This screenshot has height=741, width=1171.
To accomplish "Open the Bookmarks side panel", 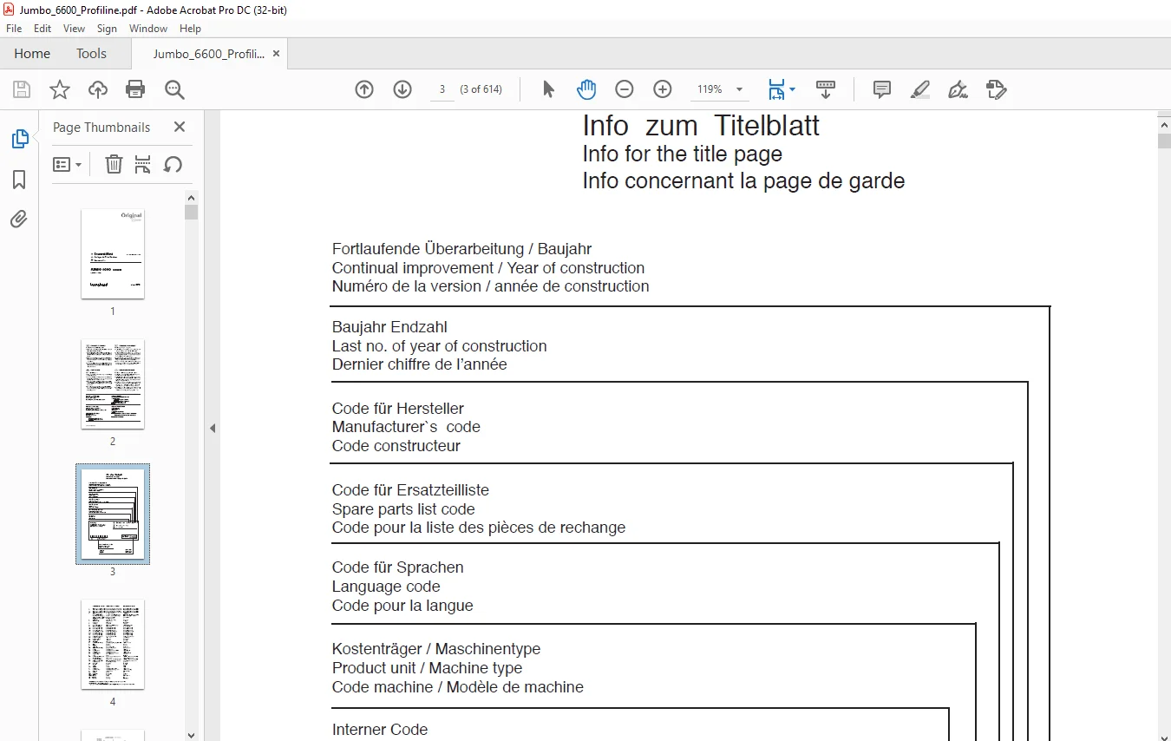I will pyautogui.click(x=19, y=180).
